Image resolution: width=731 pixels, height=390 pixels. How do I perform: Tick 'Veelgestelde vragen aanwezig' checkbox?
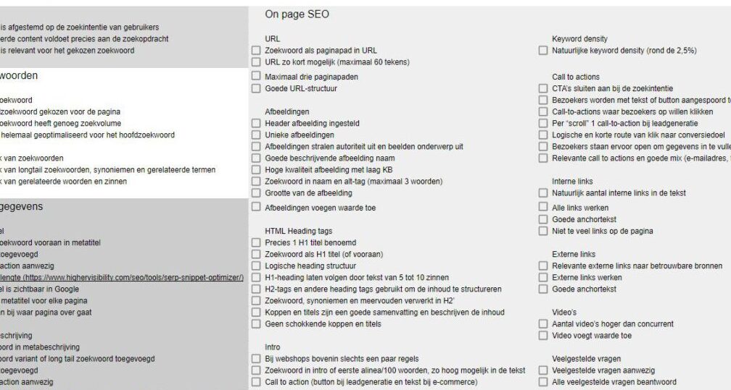(x=543, y=370)
